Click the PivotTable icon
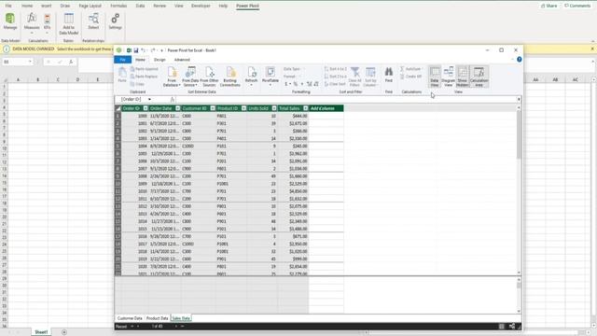 pyautogui.click(x=271, y=77)
